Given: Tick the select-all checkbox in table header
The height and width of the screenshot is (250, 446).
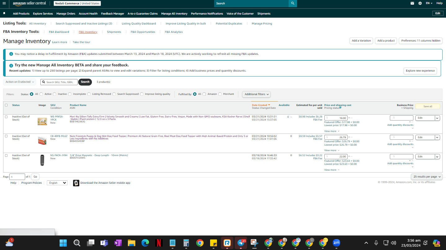Looking at the screenshot, I should [6, 105].
